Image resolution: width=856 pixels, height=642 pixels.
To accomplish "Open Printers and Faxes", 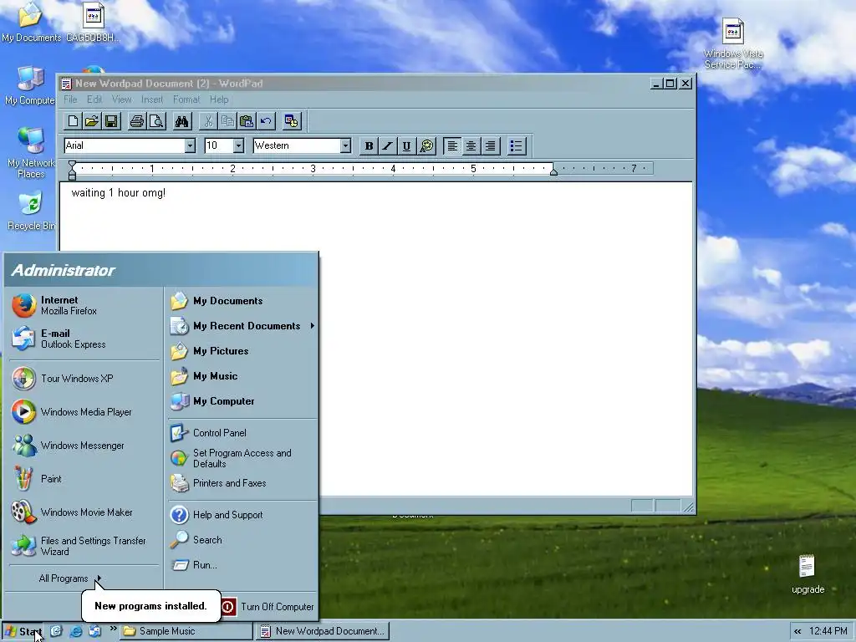I will pos(242,483).
